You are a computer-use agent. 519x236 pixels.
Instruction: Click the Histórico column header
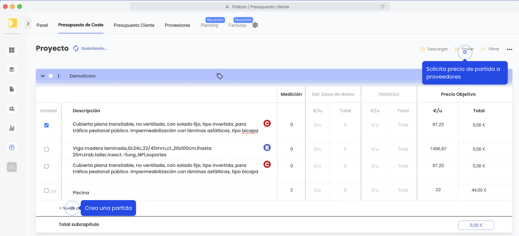389,94
